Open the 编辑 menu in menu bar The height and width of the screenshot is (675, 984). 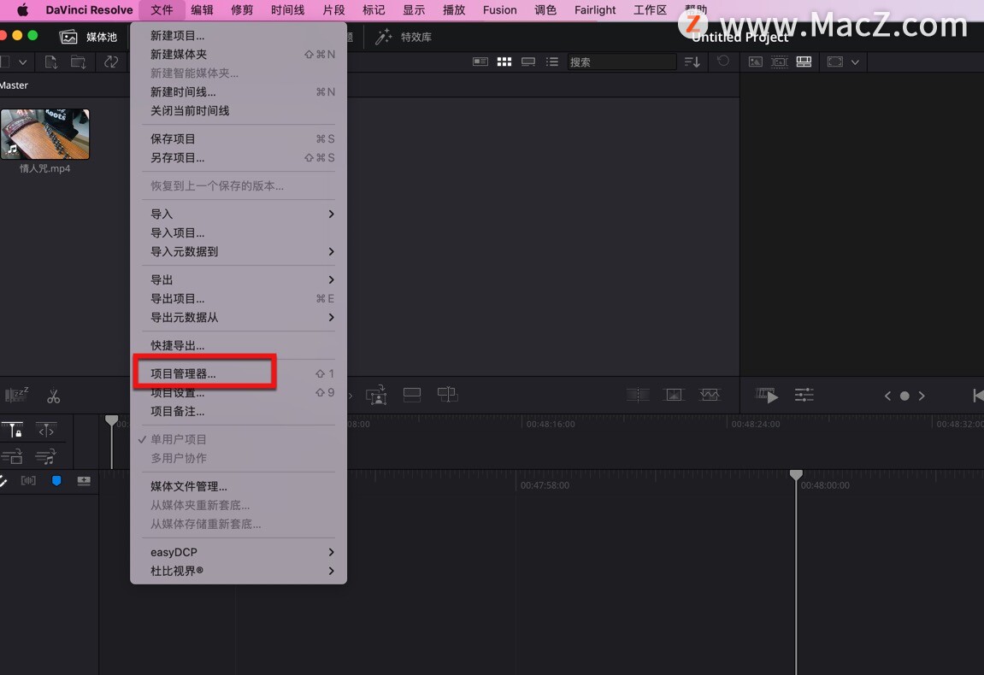[202, 10]
